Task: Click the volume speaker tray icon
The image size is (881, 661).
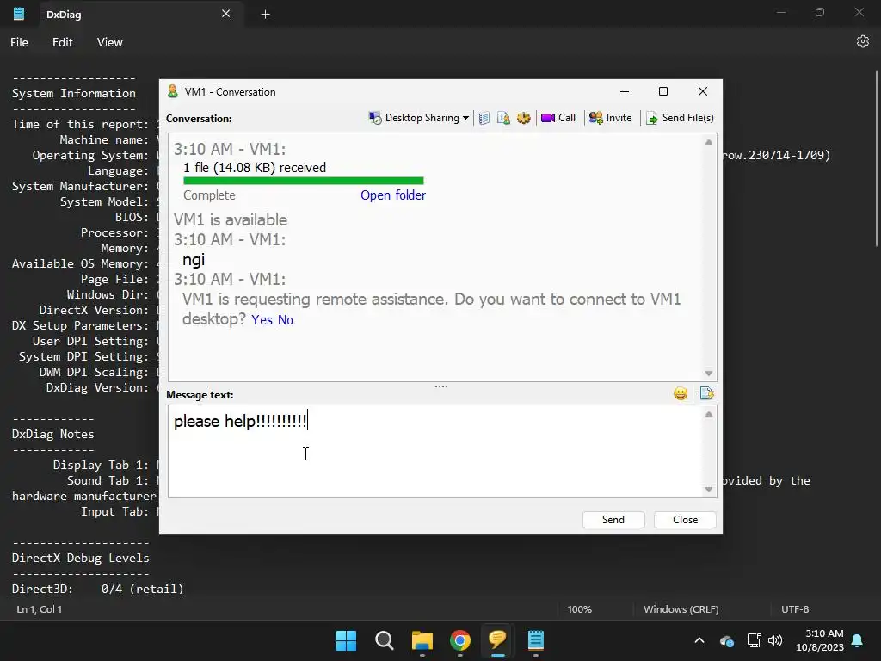Action: pos(775,640)
